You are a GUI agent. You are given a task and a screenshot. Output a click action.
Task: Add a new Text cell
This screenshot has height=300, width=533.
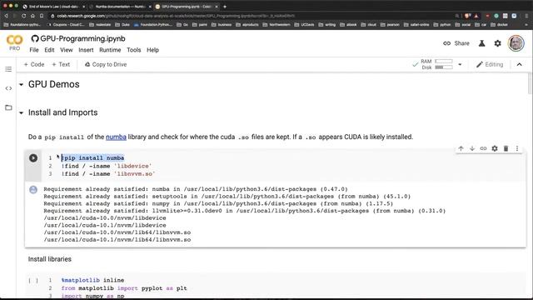pyautogui.click(x=61, y=64)
